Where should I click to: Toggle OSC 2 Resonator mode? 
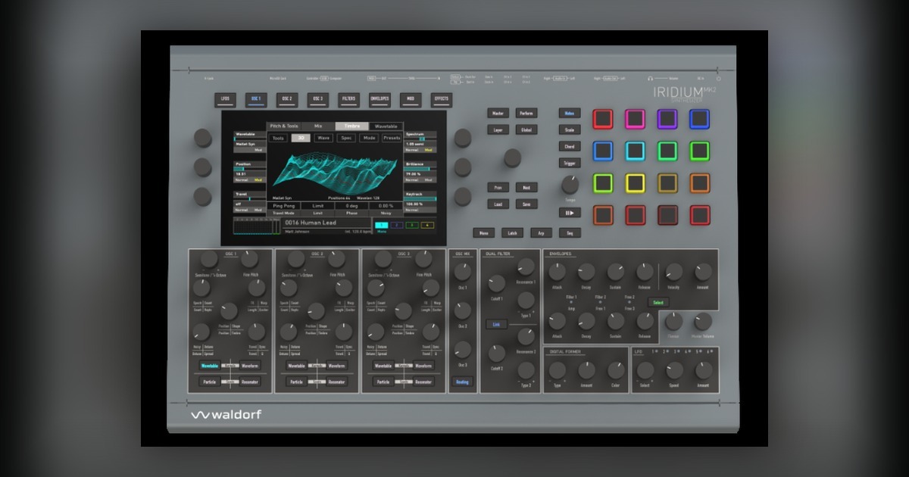337,382
